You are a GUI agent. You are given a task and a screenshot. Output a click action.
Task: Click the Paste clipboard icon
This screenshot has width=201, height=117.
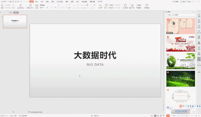click(3, 5)
